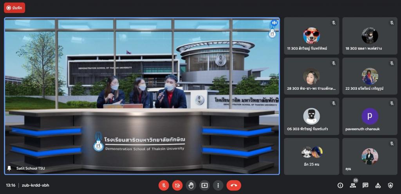This screenshot has width=401, height=194.
Task: Click the red recording indicator button
Action: tap(14, 8)
